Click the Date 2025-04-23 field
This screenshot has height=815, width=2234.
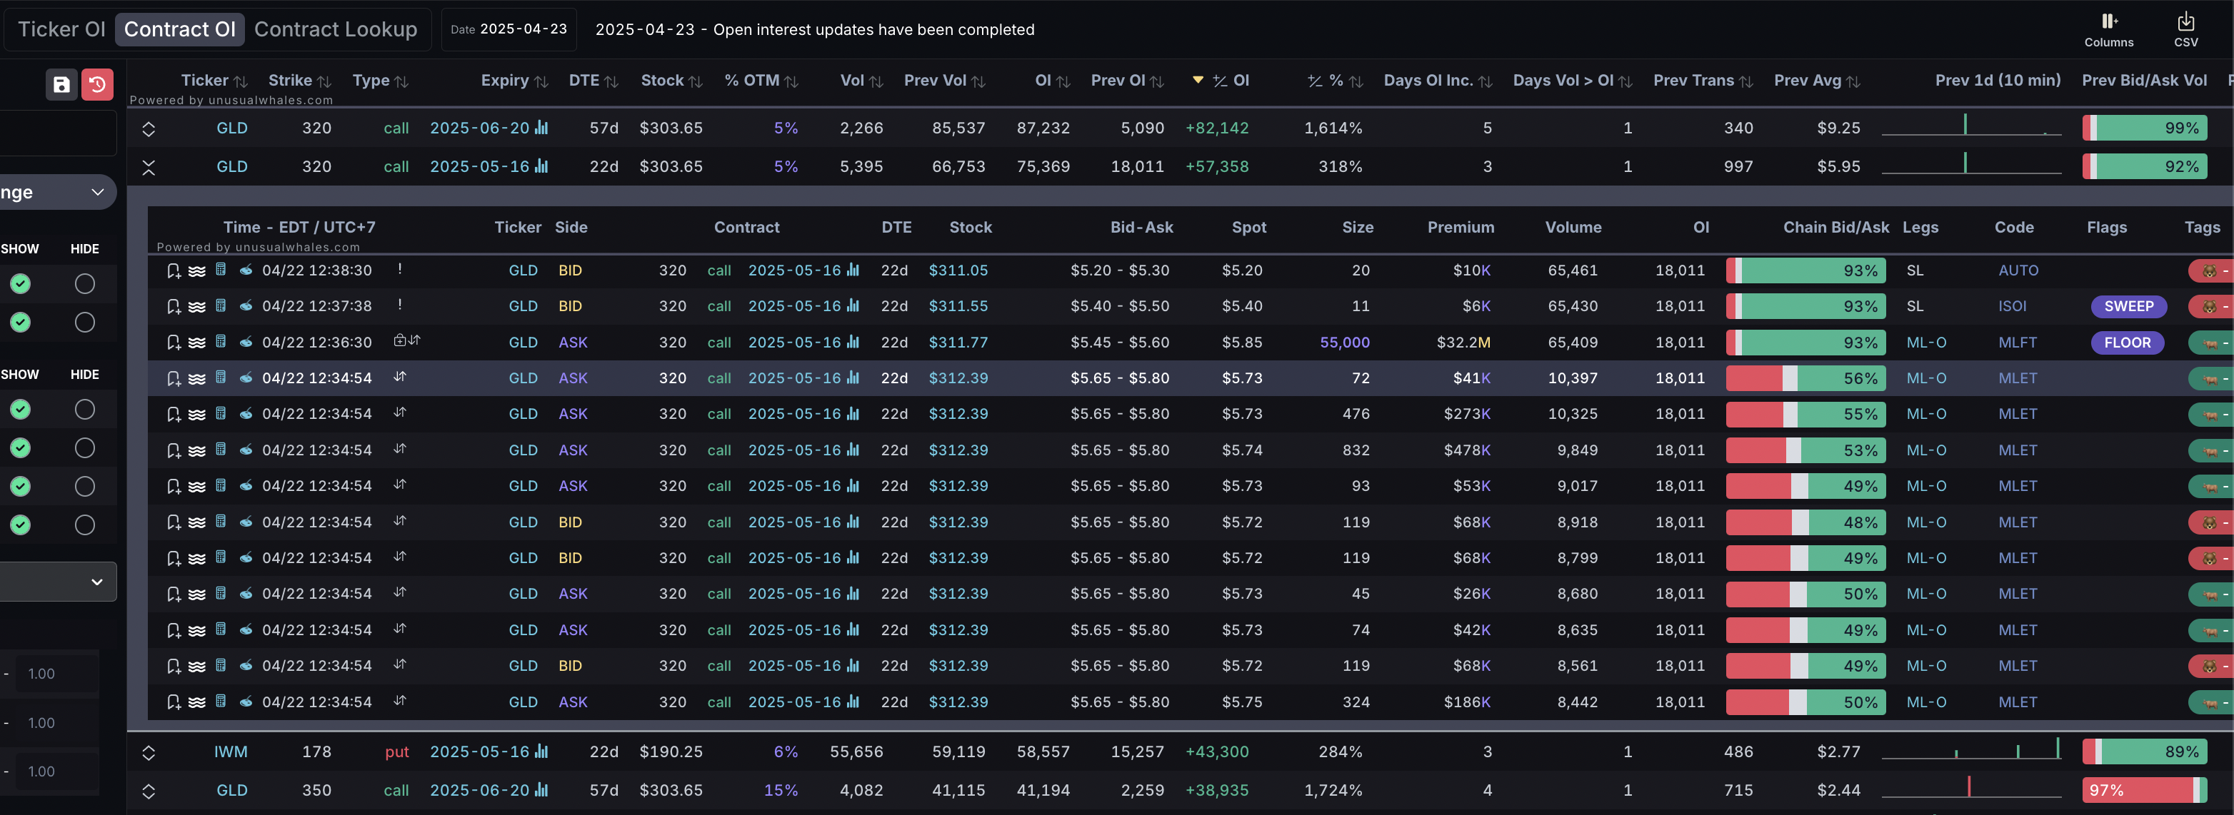[509, 29]
